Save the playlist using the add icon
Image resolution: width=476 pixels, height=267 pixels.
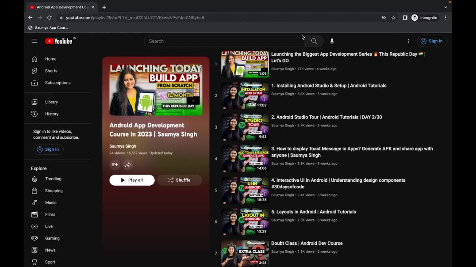[115, 164]
